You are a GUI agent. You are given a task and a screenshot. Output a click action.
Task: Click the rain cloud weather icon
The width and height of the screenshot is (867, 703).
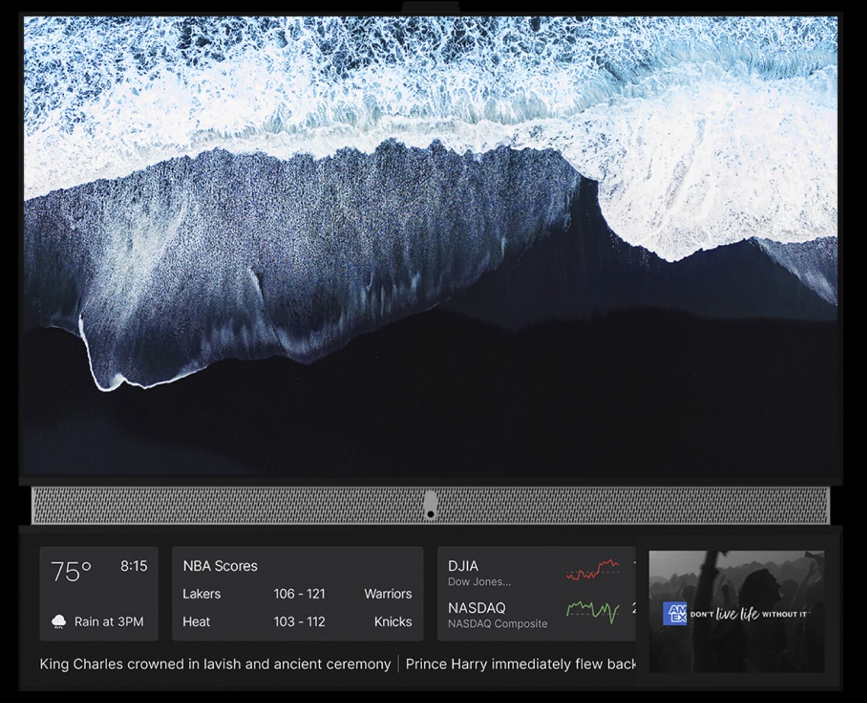59,622
